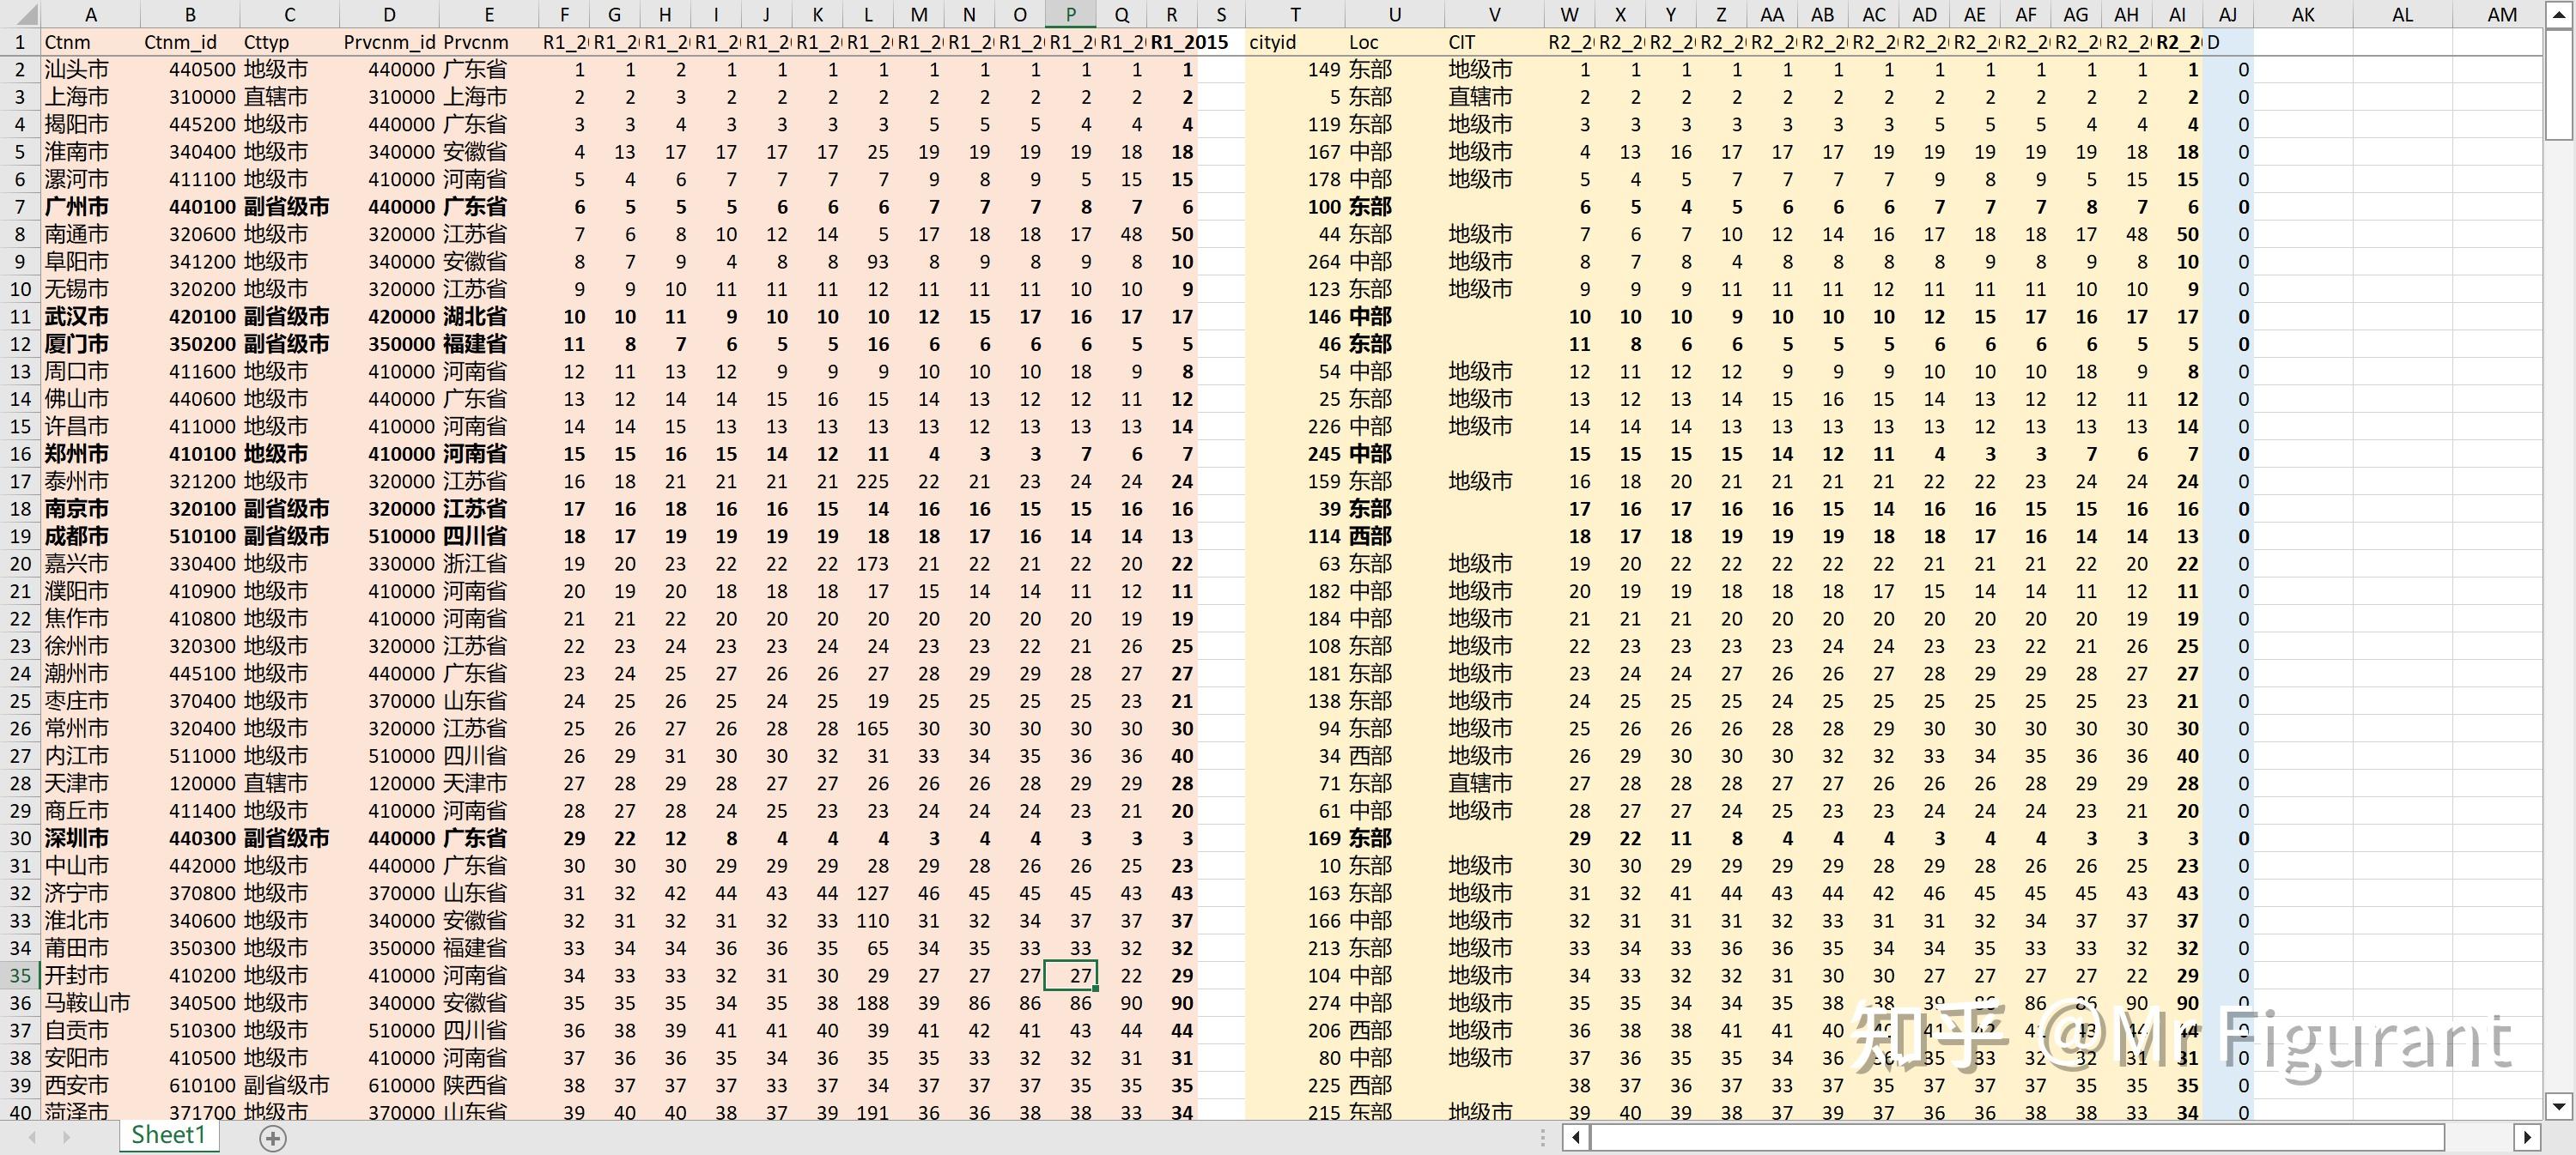
Task: Switch to the Sheet1 tab
Action: pos(168,1135)
